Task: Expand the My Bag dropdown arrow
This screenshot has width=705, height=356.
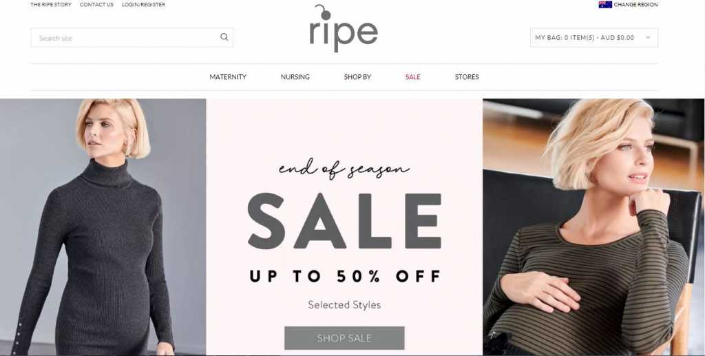Action: (x=648, y=38)
